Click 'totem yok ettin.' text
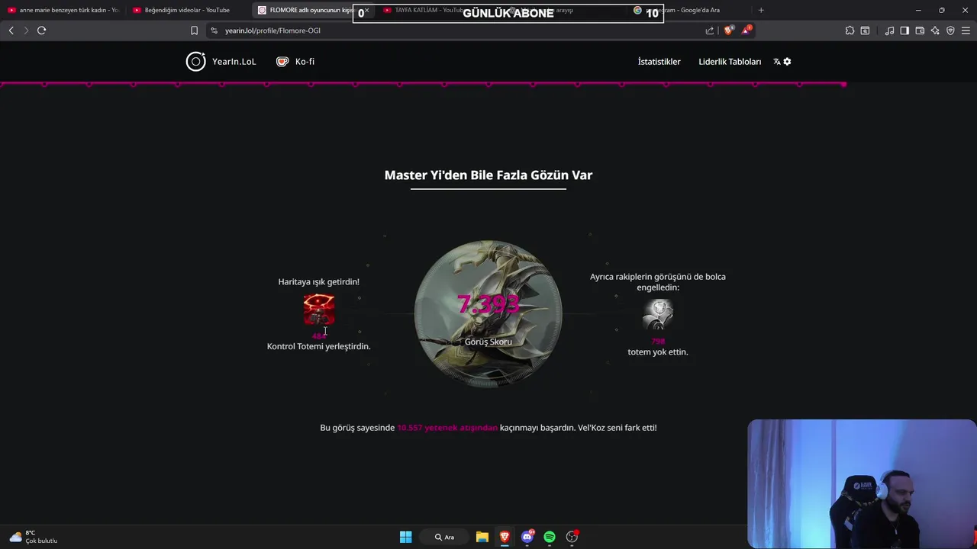This screenshot has height=549, width=977. pos(658,352)
